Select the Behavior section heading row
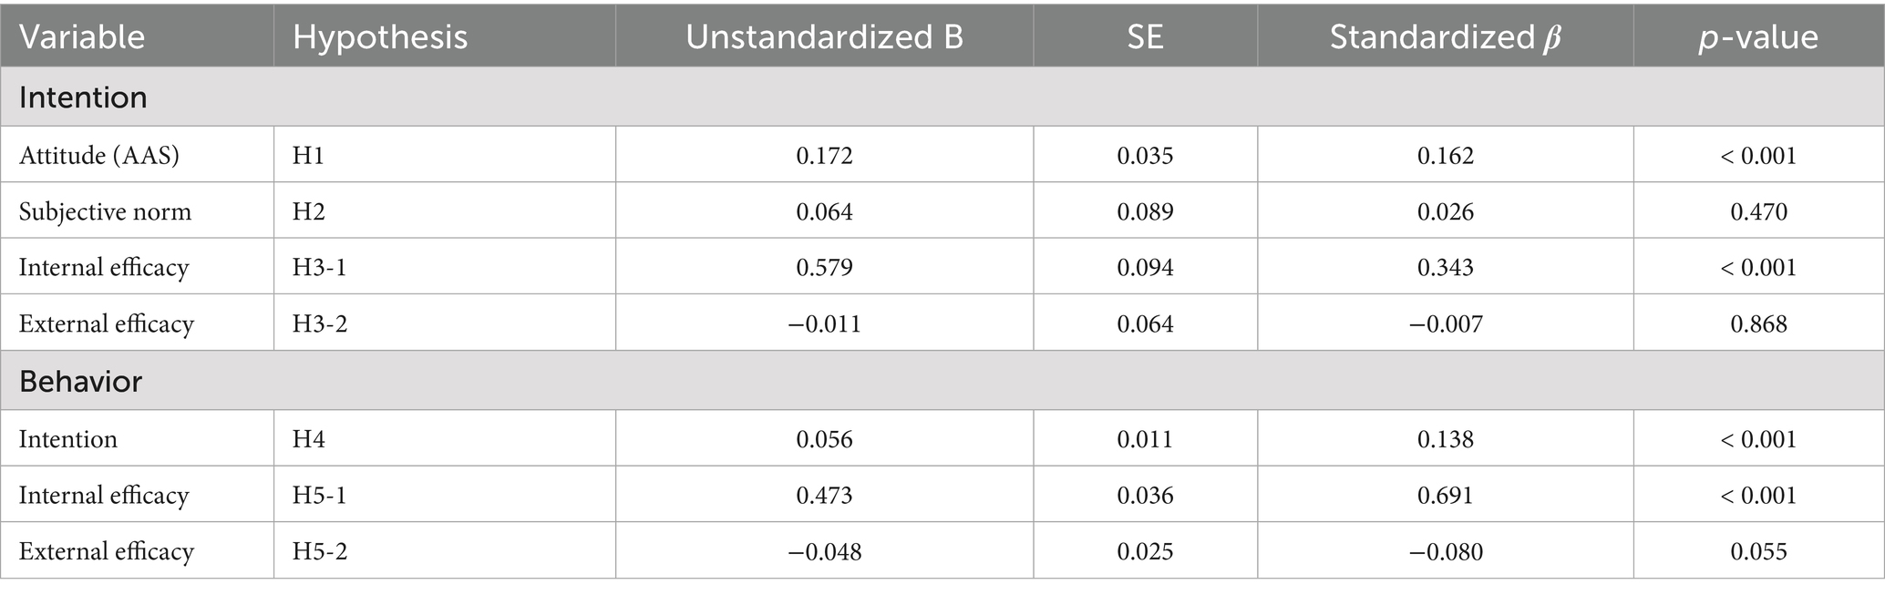This screenshot has height=595, width=1885. [80, 381]
